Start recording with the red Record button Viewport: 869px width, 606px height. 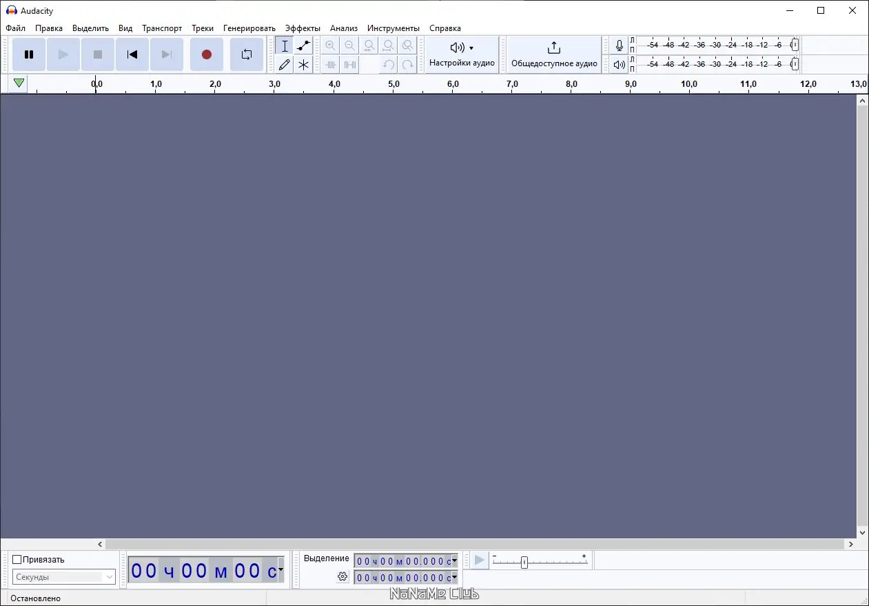(207, 54)
